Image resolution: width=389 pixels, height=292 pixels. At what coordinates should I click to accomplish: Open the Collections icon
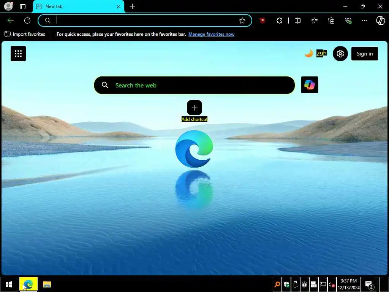coord(331,21)
